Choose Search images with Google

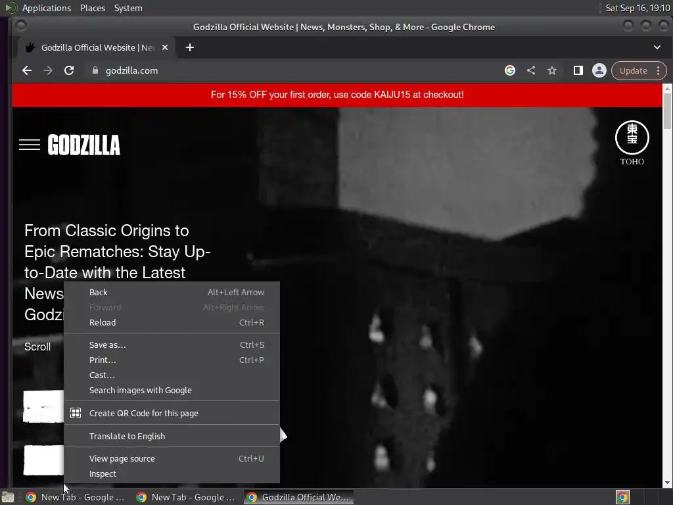point(172,391)
